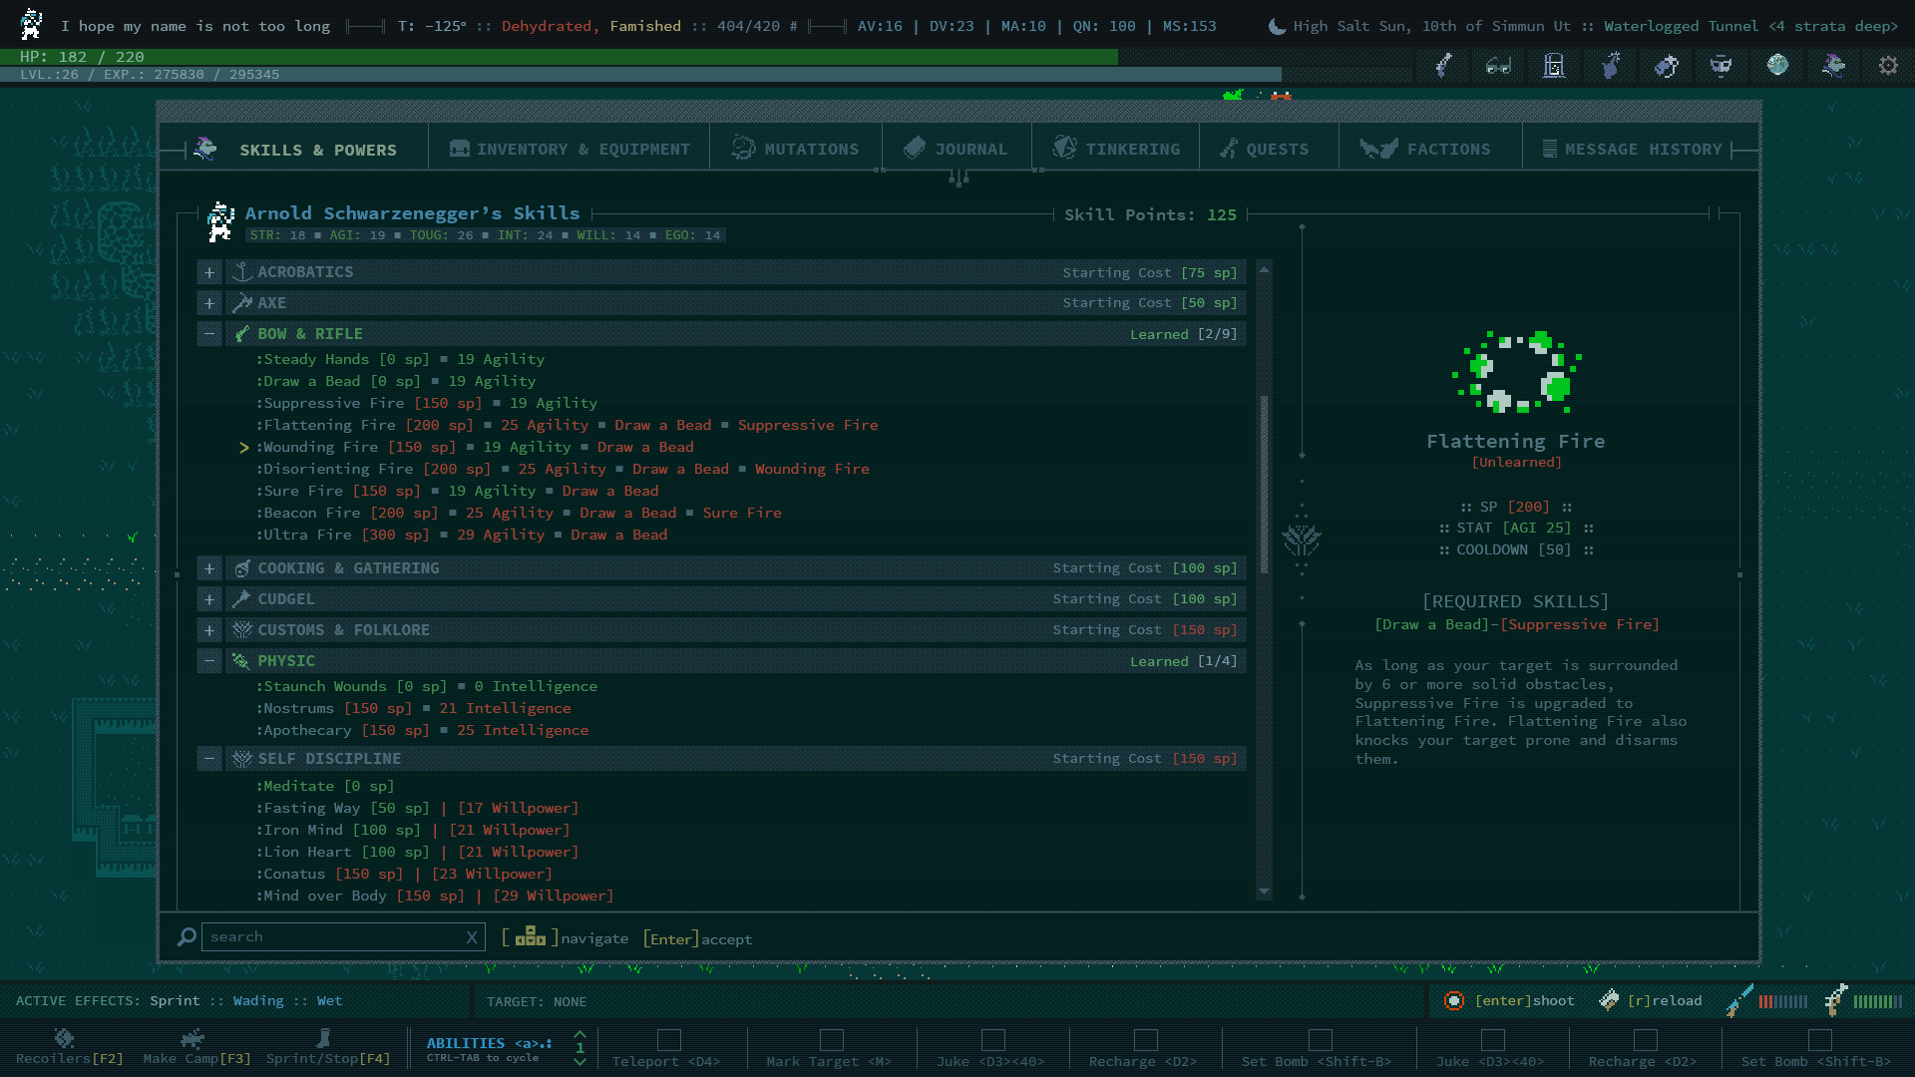This screenshot has width=1915, height=1077.
Task: Open settings with the gear icon
Action: pos(1888,66)
